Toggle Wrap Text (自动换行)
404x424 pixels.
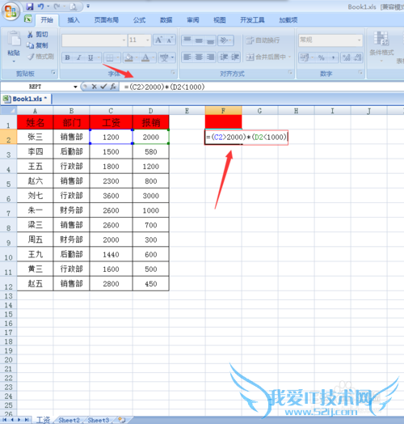pos(263,40)
